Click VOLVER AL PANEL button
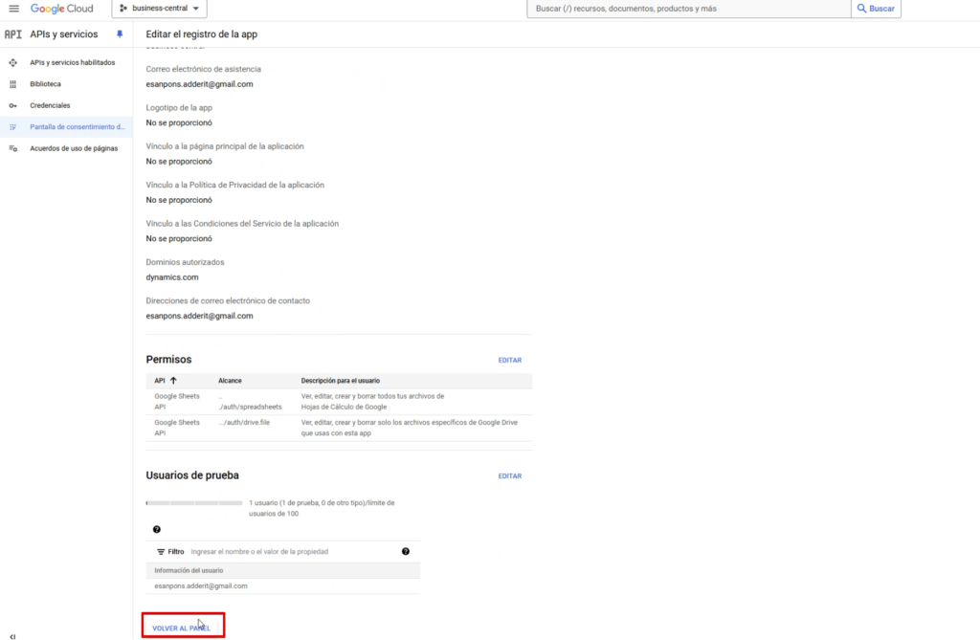Screen dimensions: 980x640 coord(181,629)
